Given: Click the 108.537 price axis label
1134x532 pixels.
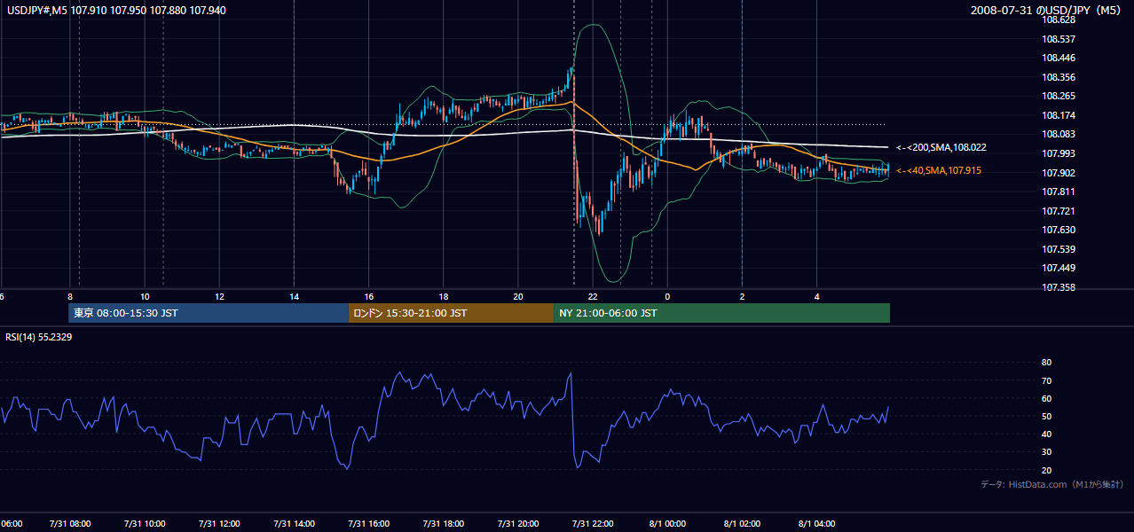Looking at the screenshot, I should (x=1059, y=39).
